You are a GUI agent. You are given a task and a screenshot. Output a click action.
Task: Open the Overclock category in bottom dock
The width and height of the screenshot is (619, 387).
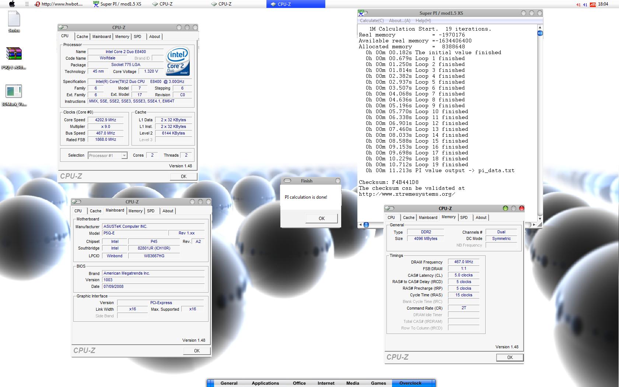coord(410,383)
